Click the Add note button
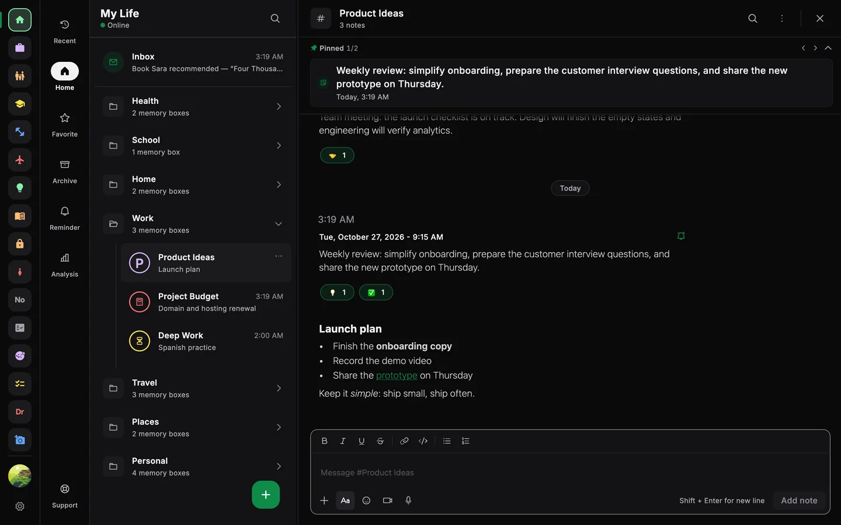Viewport: 841px width, 525px height. (x=799, y=501)
